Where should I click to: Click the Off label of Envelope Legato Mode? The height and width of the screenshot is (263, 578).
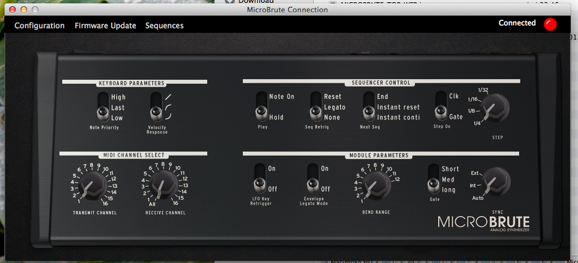[325, 189]
